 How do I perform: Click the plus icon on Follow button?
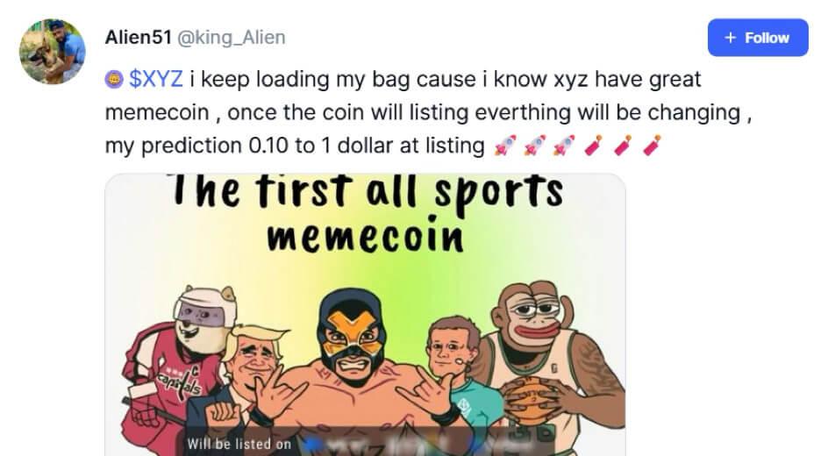pyautogui.click(x=731, y=38)
